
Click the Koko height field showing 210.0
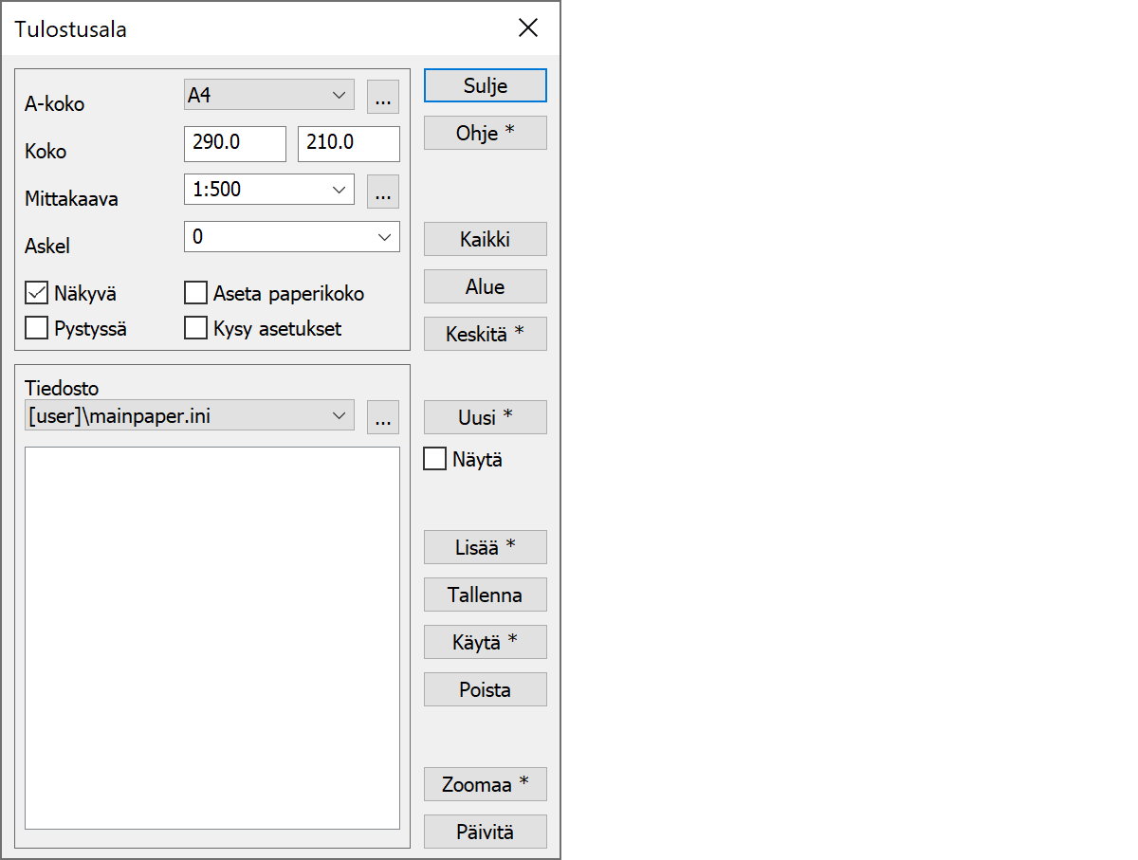[x=348, y=143]
